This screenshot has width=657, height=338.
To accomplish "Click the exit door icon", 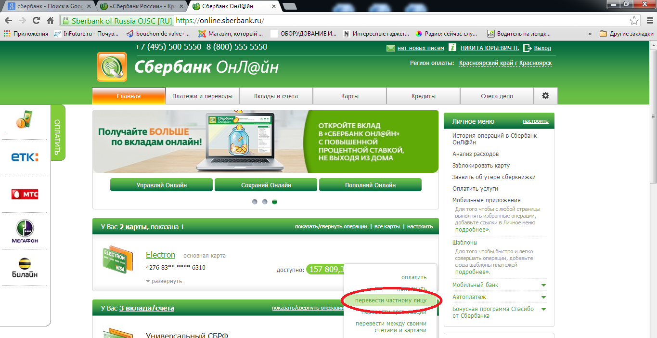I will (x=527, y=48).
